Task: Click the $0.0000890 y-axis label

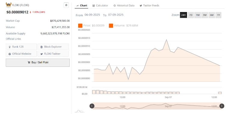Action: pyautogui.click(x=84, y=79)
